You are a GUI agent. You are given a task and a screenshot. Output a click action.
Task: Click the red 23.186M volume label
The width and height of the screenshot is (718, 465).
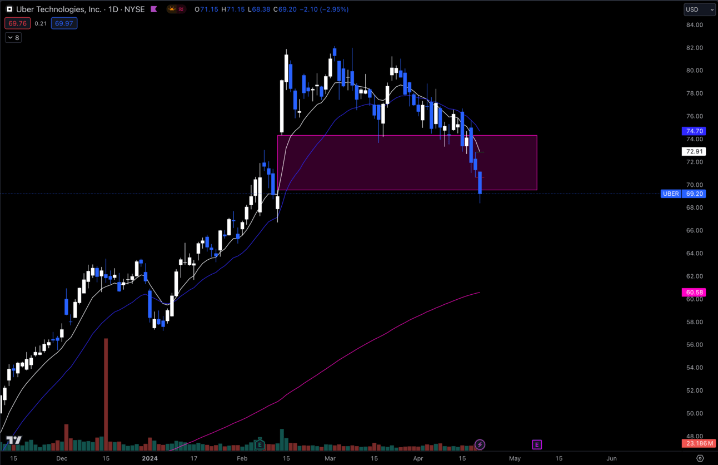[699, 443]
